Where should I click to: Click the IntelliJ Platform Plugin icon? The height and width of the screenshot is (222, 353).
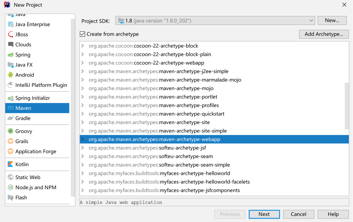(x=11, y=85)
